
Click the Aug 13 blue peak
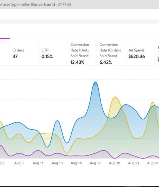pos(57,121)
